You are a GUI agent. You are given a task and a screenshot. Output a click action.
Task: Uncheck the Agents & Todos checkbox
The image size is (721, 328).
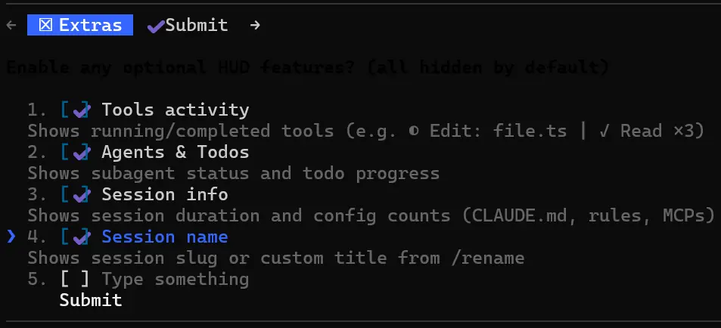pos(76,153)
